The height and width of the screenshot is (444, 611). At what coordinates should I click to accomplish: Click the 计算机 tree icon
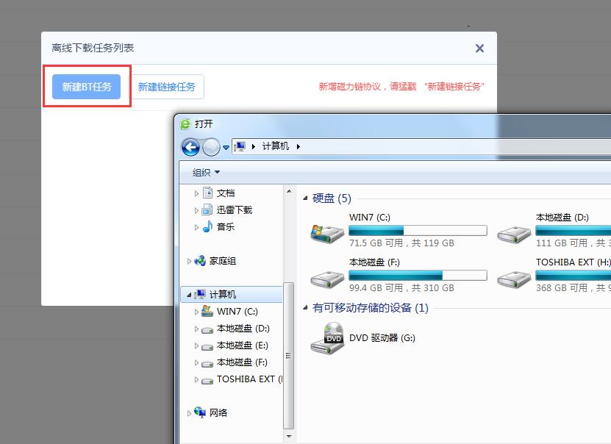click(200, 295)
